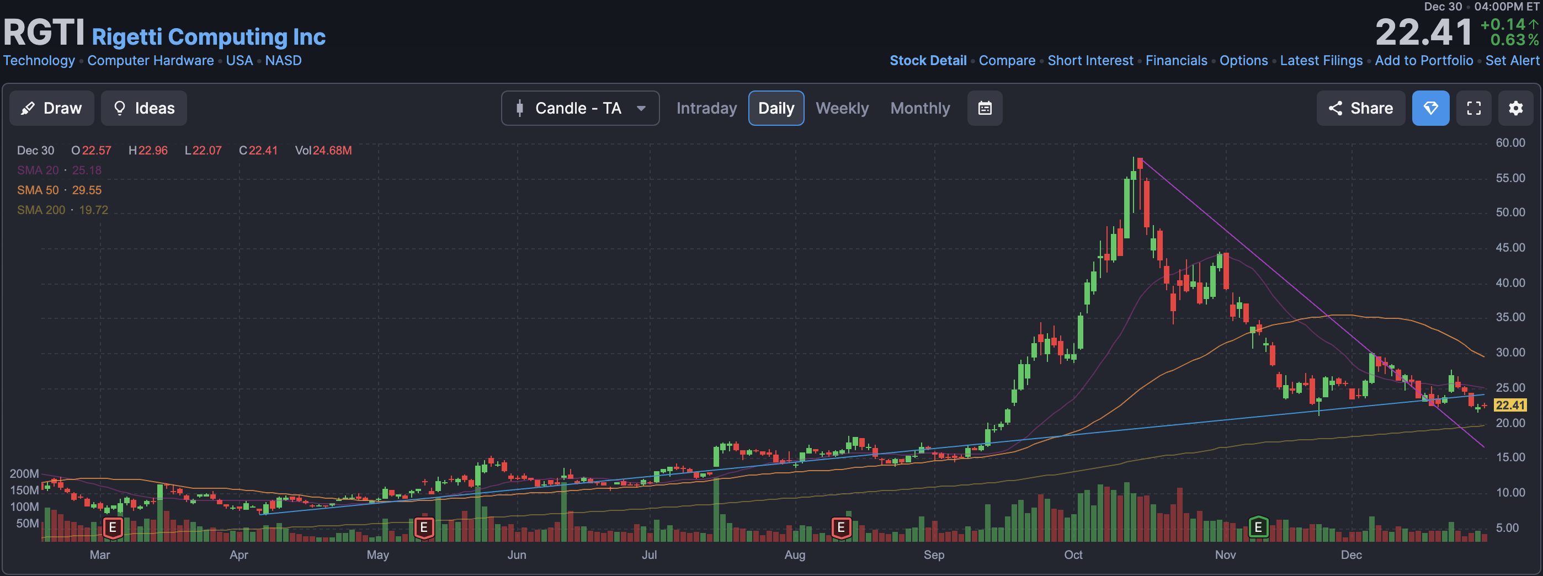Click the Rigetti Computing Inc company name
The image size is (1543, 576).
pyautogui.click(x=209, y=37)
